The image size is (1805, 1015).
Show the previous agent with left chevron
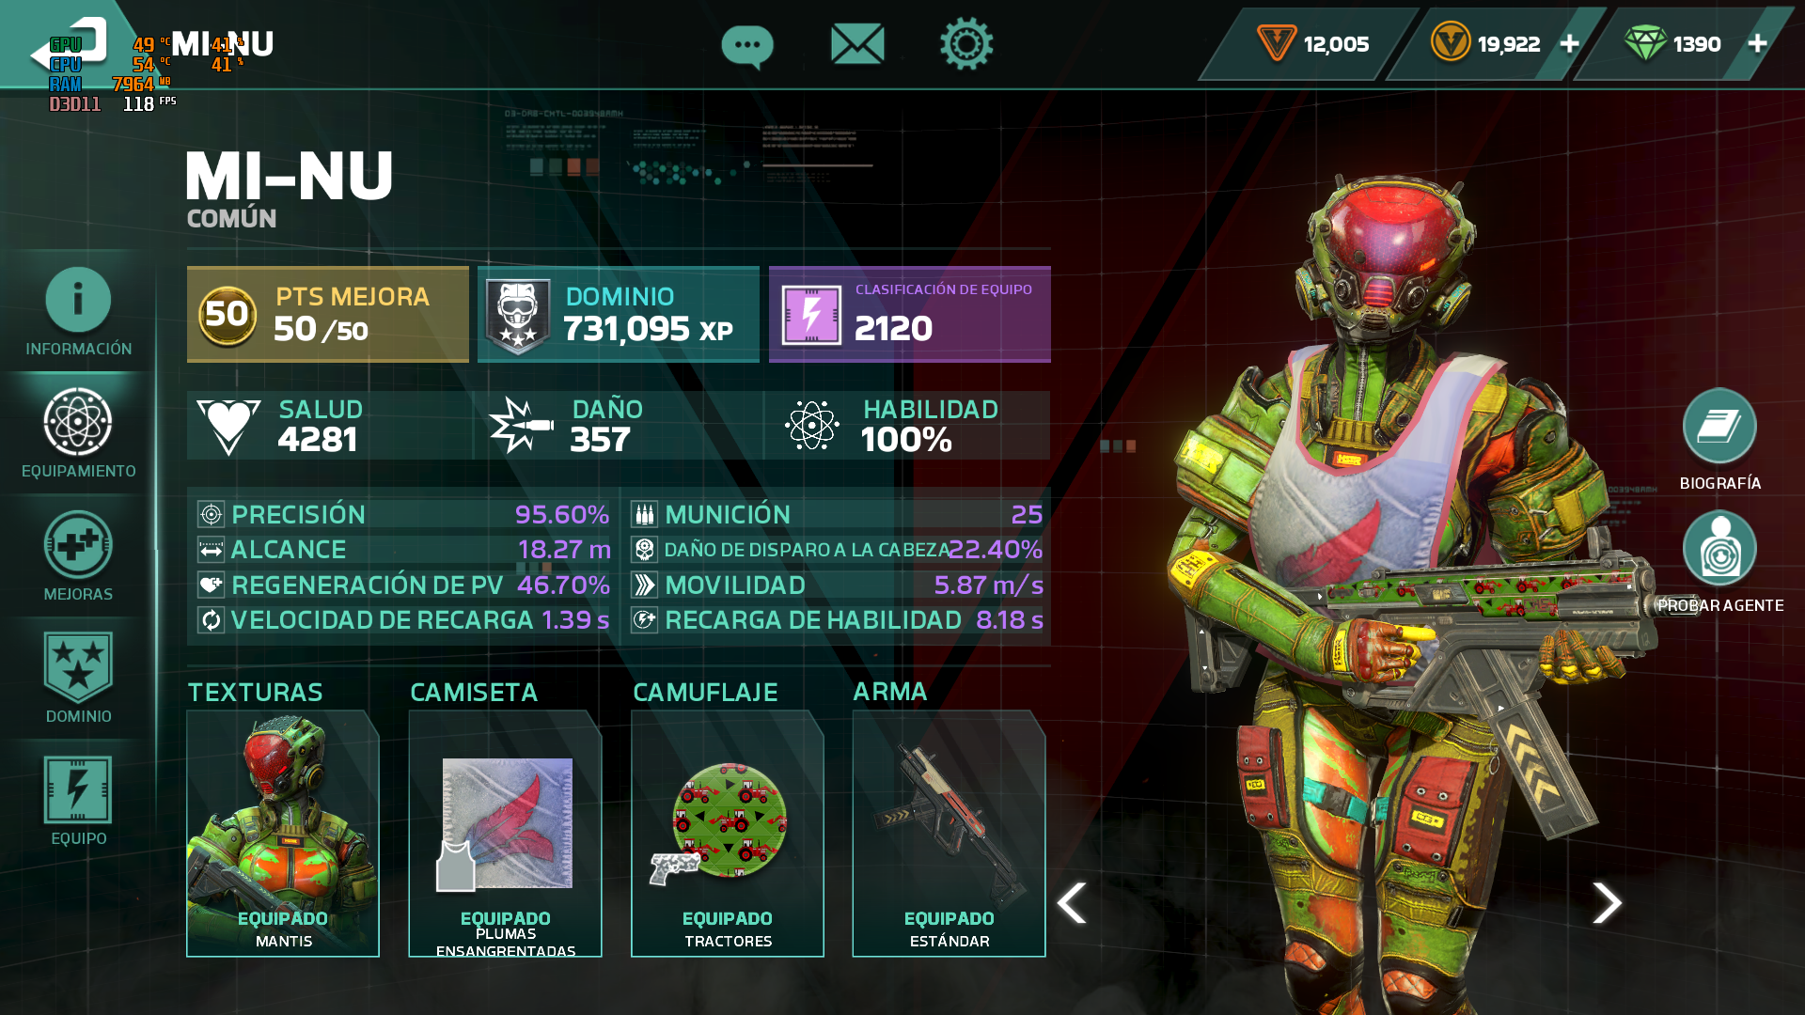pos(1072,903)
